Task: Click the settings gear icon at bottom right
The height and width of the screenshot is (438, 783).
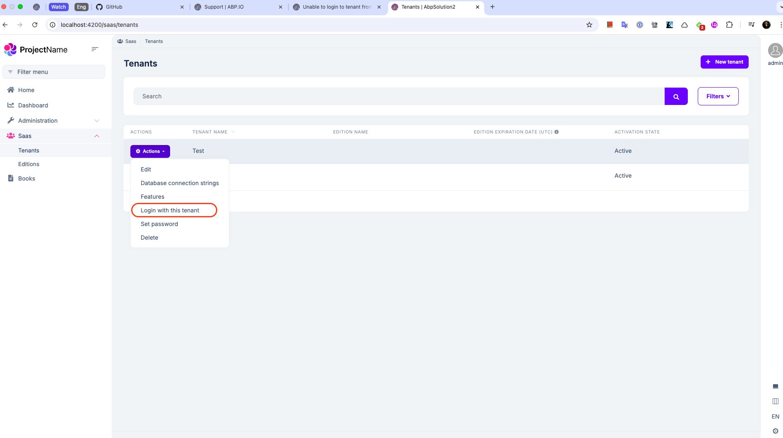Action: [775, 431]
